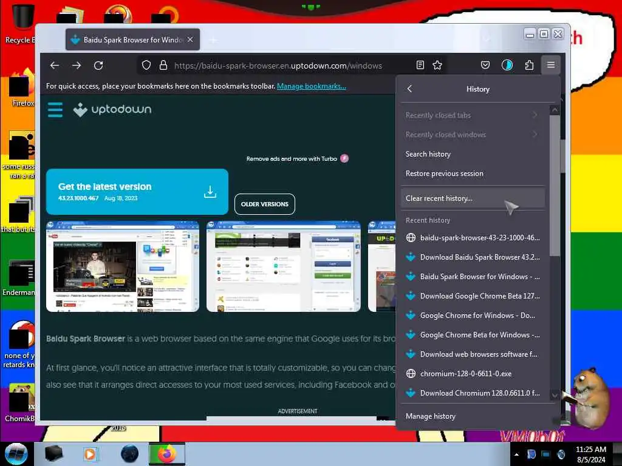This screenshot has width=622, height=466.
Task: Select Search history menu item
Action: (473, 154)
